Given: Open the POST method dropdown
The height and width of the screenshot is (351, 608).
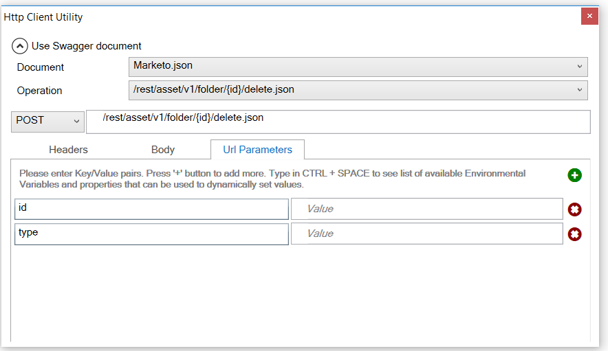Looking at the screenshot, I should [47, 121].
